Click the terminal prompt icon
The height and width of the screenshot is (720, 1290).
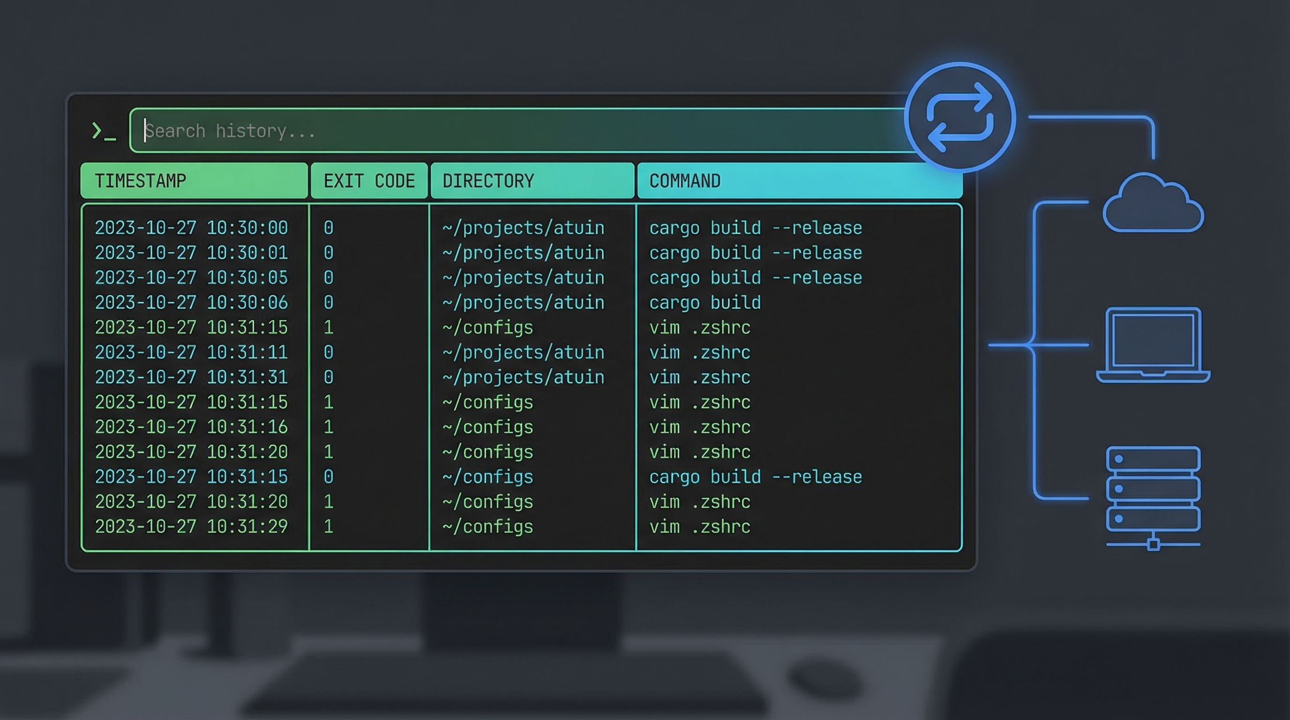click(104, 132)
